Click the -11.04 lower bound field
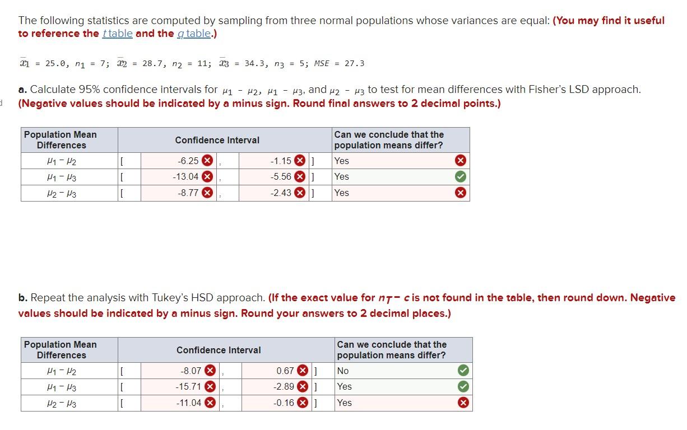687x430 pixels. pyautogui.click(x=179, y=402)
